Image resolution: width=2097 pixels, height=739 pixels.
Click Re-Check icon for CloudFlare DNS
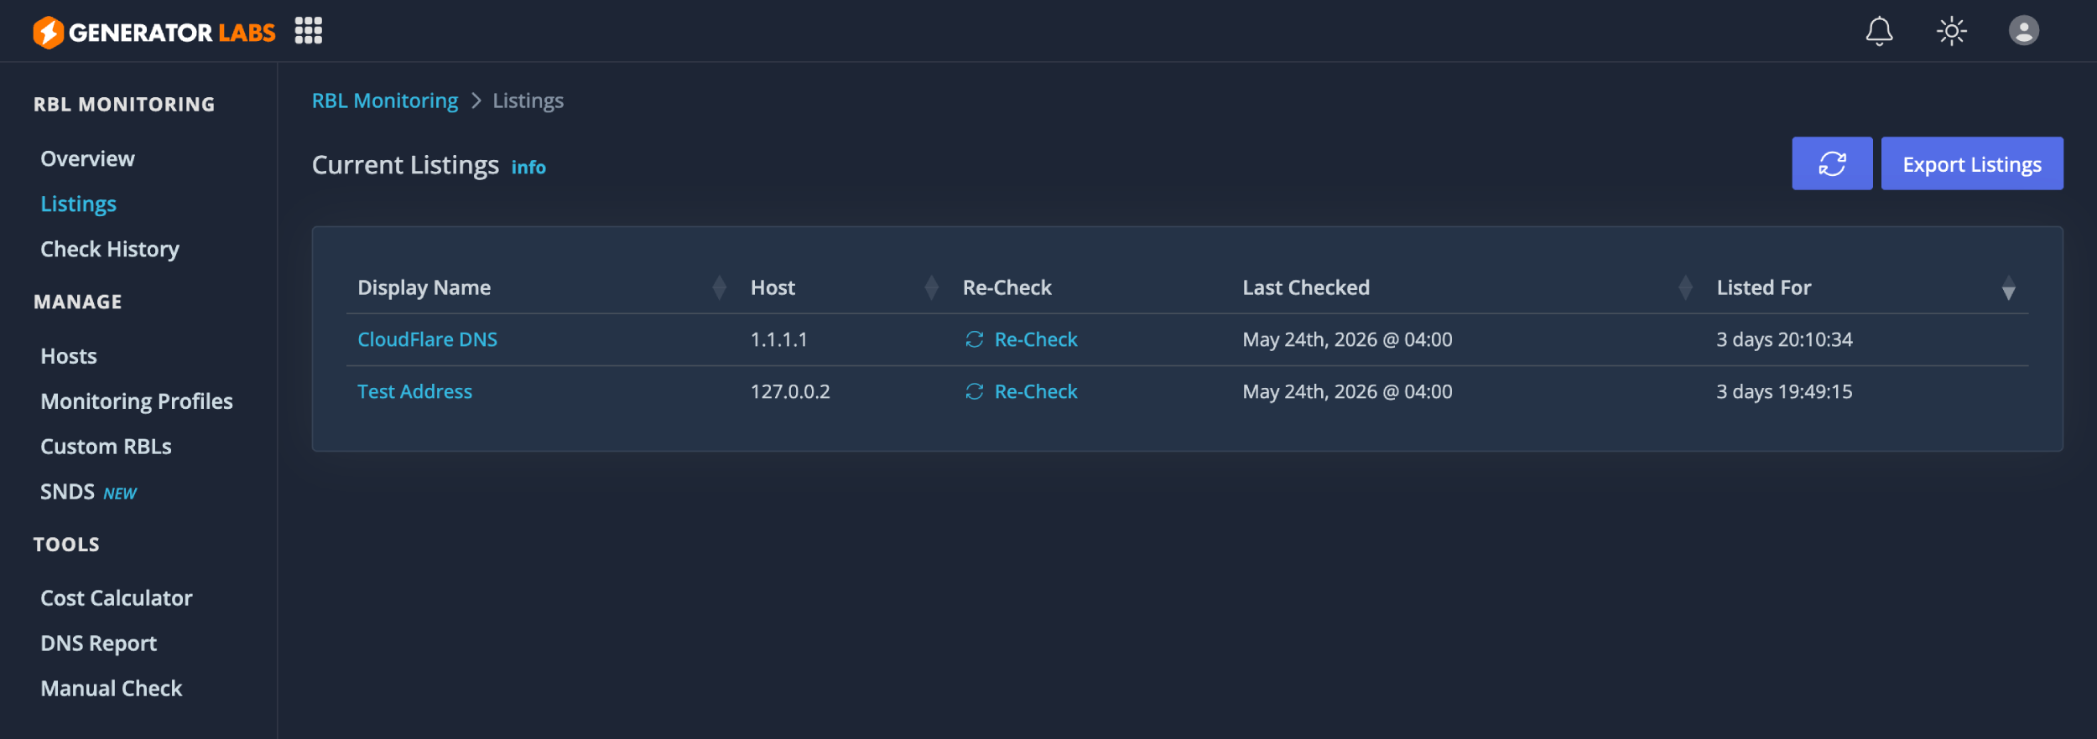point(974,339)
